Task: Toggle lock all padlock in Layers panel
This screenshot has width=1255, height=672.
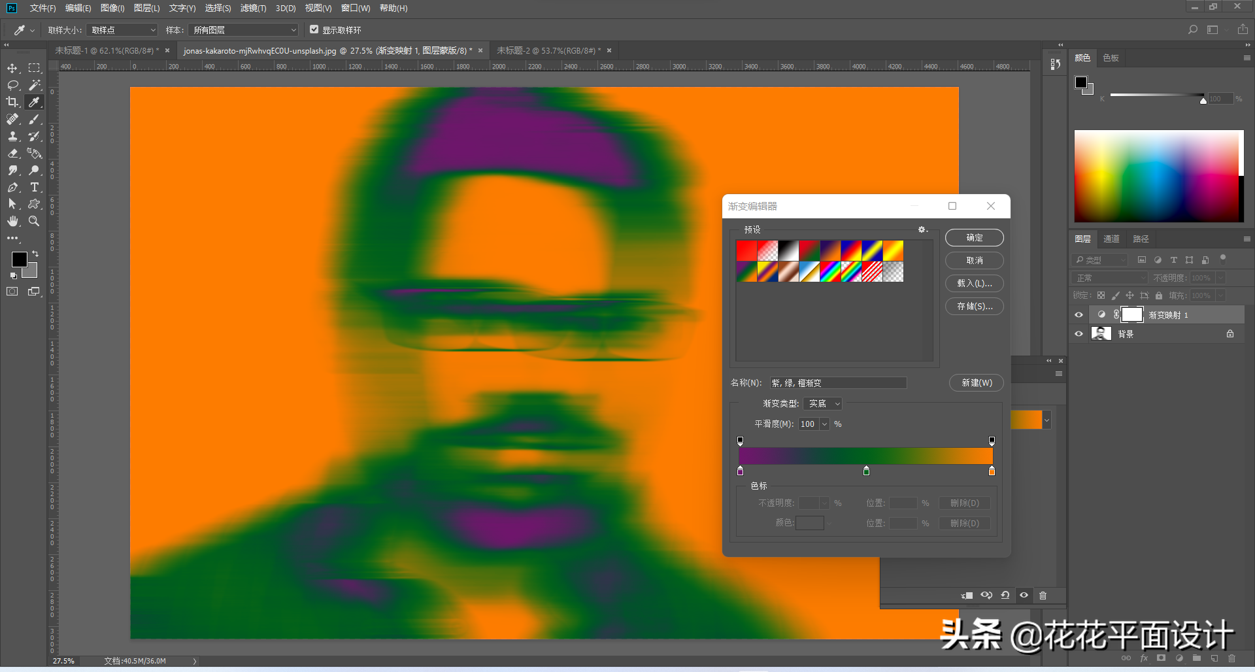Action: coord(1159,295)
